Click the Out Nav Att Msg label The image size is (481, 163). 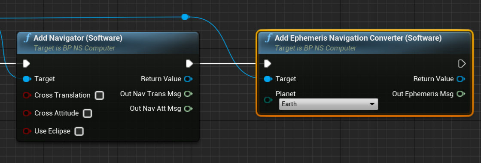click(x=155, y=108)
